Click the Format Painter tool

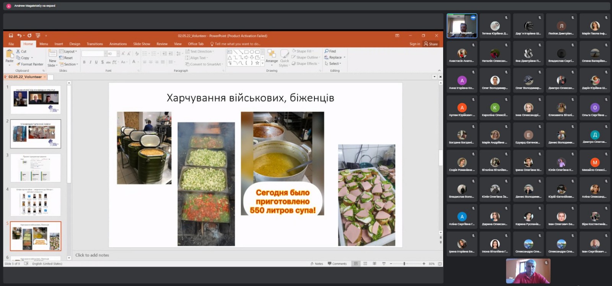pyautogui.click(x=30, y=64)
